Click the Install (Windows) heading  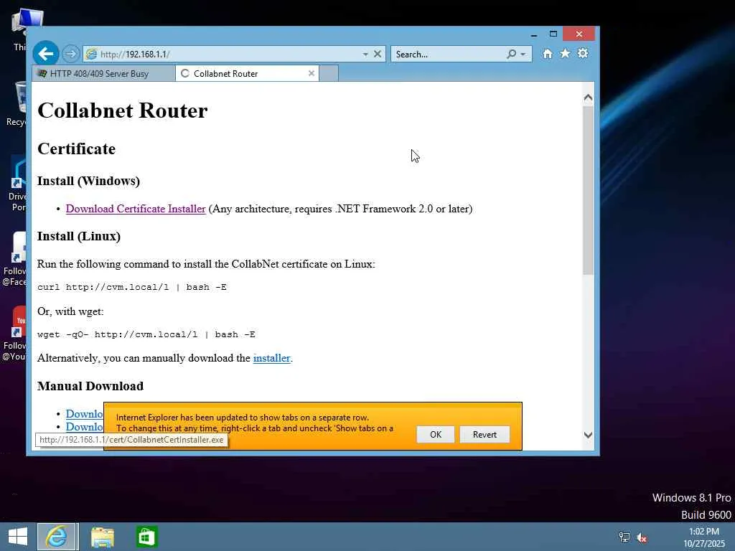pyautogui.click(x=88, y=181)
